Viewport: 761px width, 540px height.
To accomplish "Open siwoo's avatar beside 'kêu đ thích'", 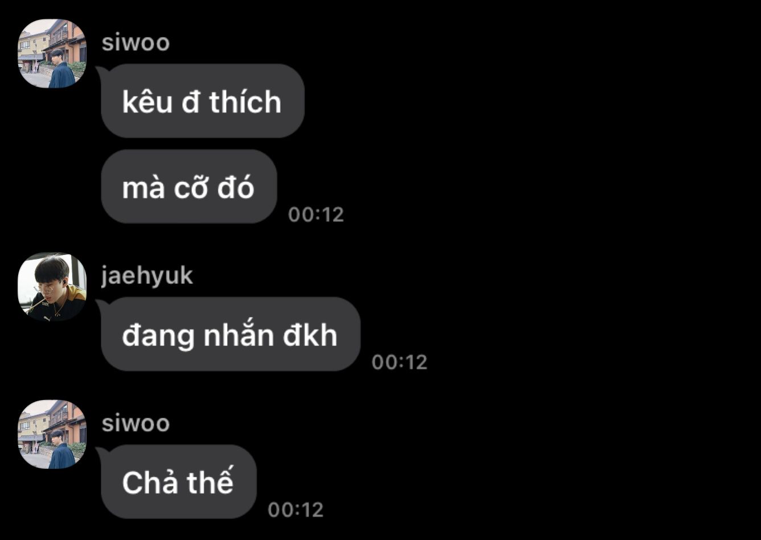I will point(52,53).
